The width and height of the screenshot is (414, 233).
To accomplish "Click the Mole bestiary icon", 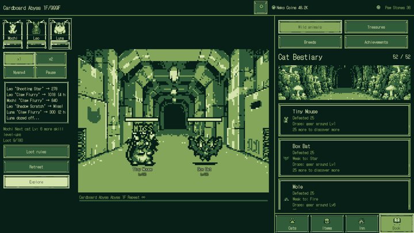I will point(286,199).
